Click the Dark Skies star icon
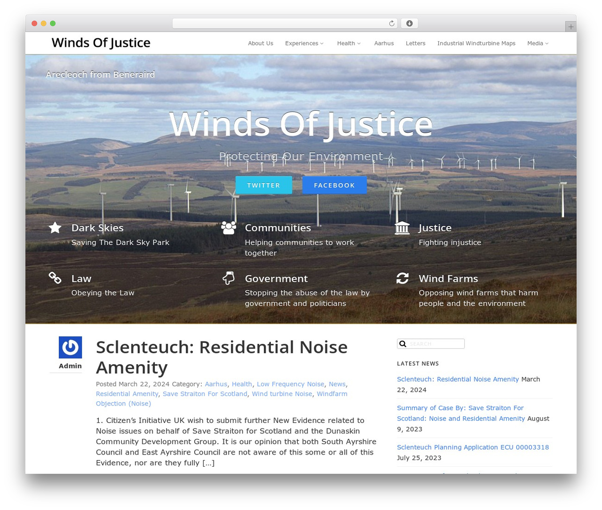 tap(55, 228)
